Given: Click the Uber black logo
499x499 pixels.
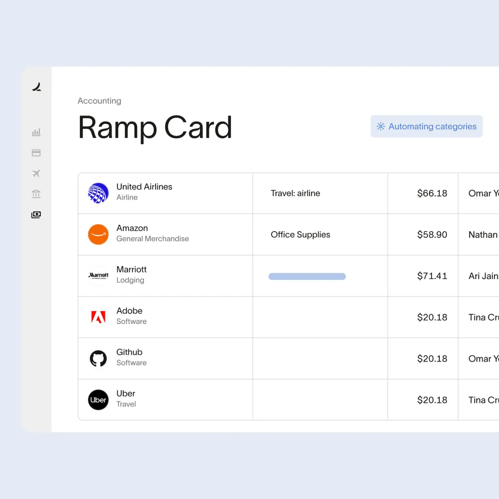Looking at the screenshot, I should tap(98, 400).
